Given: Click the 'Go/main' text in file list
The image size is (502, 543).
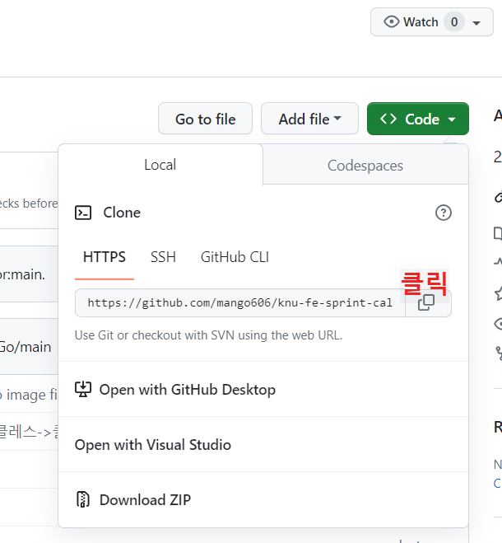Looking at the screenshot, I should click(x=25, y=347).
